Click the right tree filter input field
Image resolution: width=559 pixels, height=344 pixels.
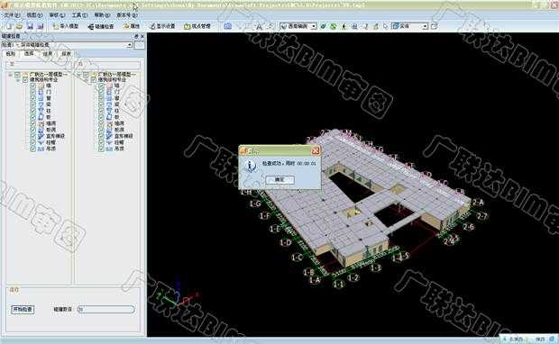point(108,64)
